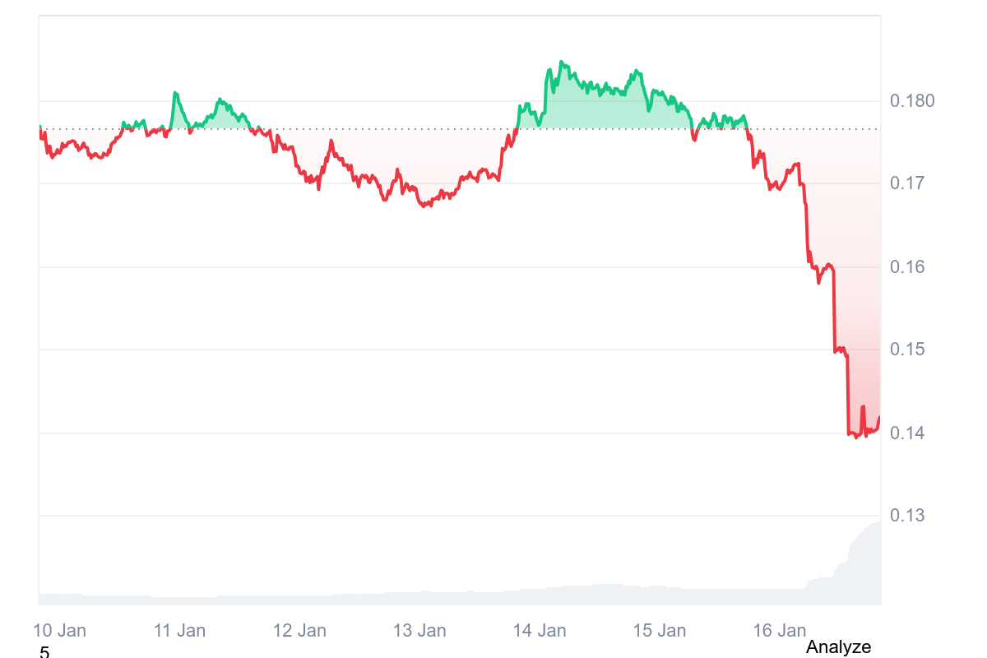Select 13 Jan on the time axis
987x658 pixels.
click(419, 631)
